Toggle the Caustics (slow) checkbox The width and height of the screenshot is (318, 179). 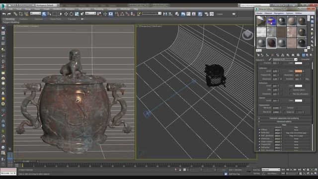tap(291, 89)
